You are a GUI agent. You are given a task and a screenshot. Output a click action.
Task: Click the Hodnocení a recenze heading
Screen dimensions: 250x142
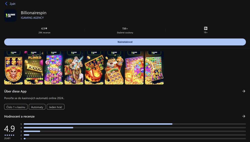pos(19,116)
